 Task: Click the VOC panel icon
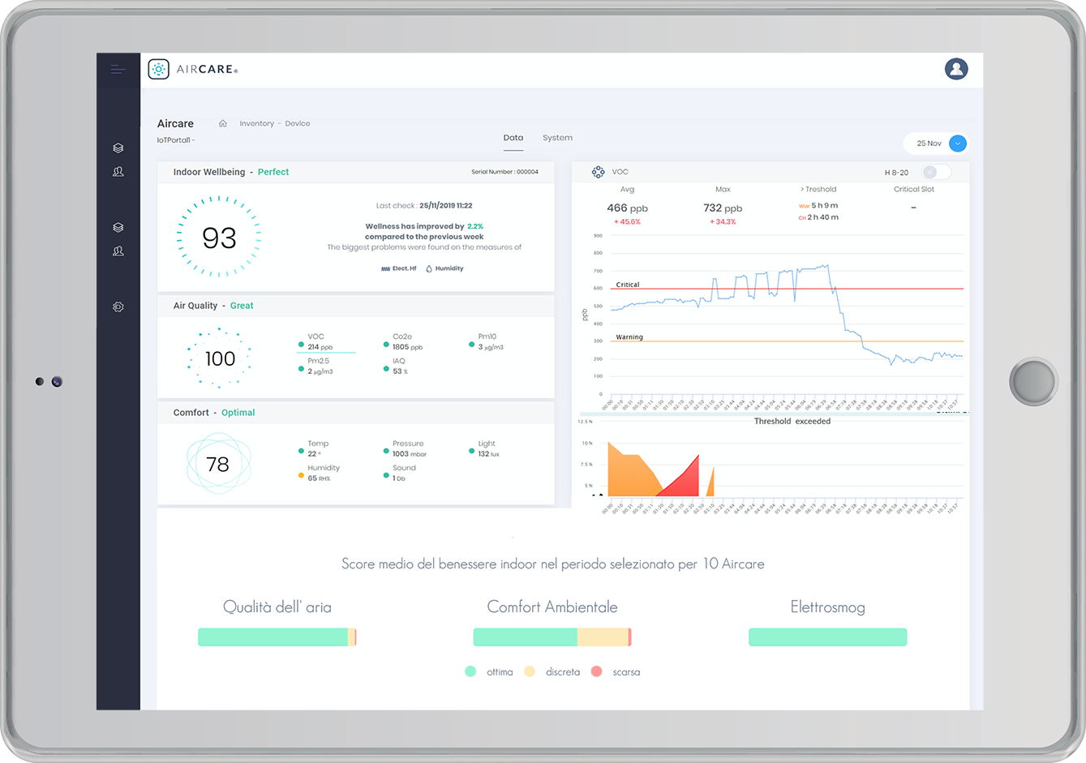click(599, 172)
